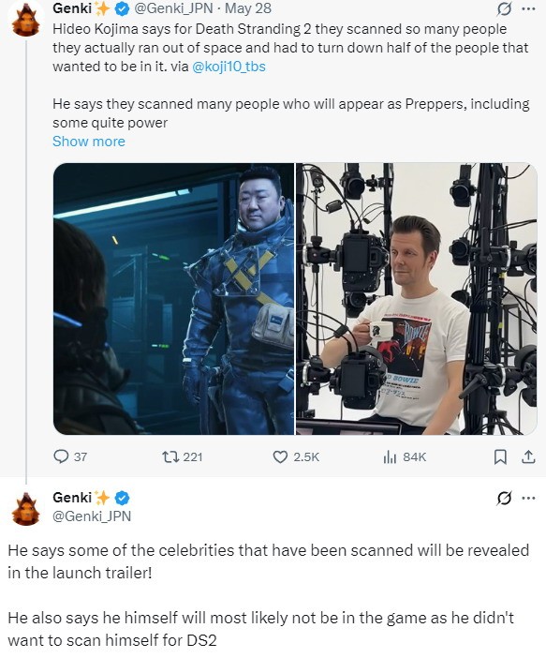
Task: Repost the tweet with 221 retweets
Action: tap(171, 456)
